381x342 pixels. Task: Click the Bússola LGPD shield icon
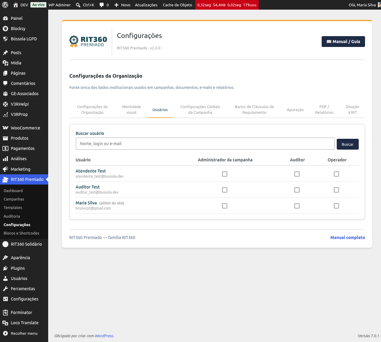(5, 39)
